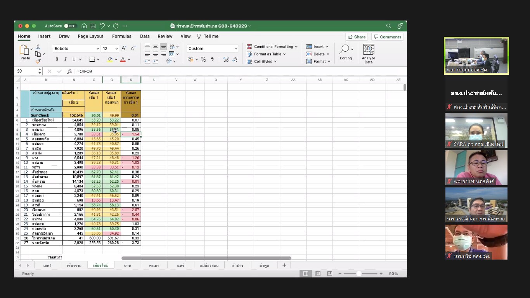The height and width of the screenshot is (298, 530).
Task: Apply comma style
Action: click(x=212, y=59)
